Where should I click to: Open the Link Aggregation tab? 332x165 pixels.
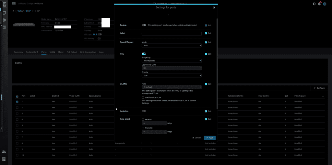point(88,52)
